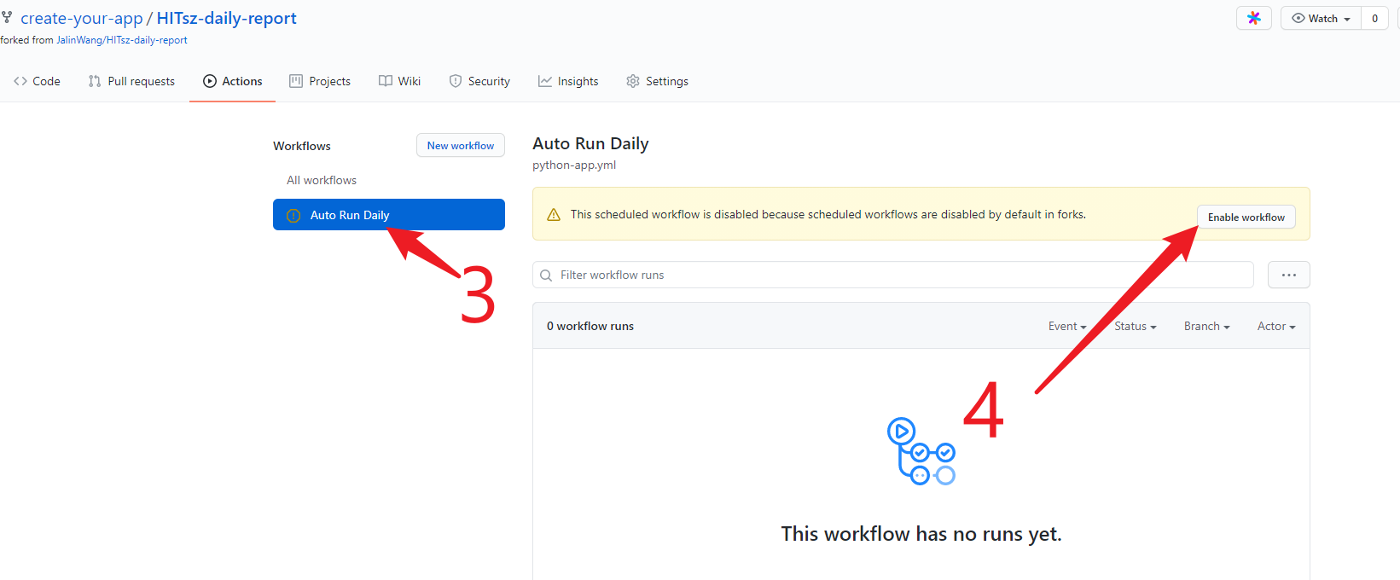Click the alert triangle in the disabled-workflow banner
Viewport: 1400px width, 580px height.
click(554, 215)
